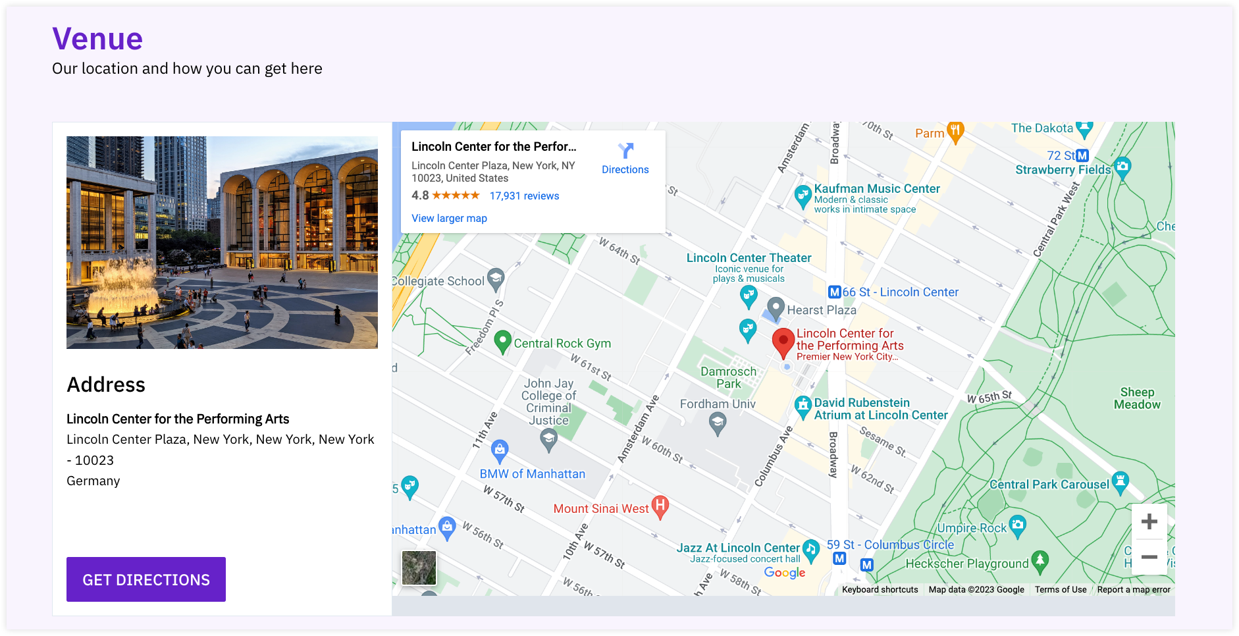This screenshot has height=636, width=1239.
Task: Click the blue Directions arrow icon
Action: pos(626,151)
